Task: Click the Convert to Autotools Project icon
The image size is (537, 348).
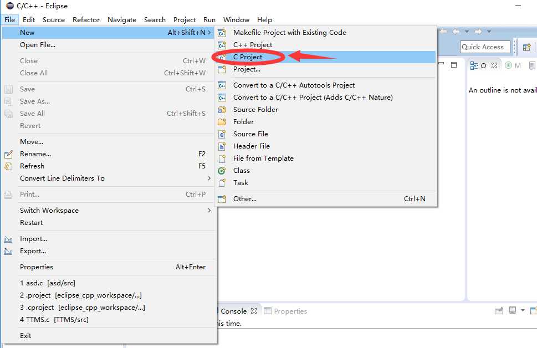Action: click(222, 85)
